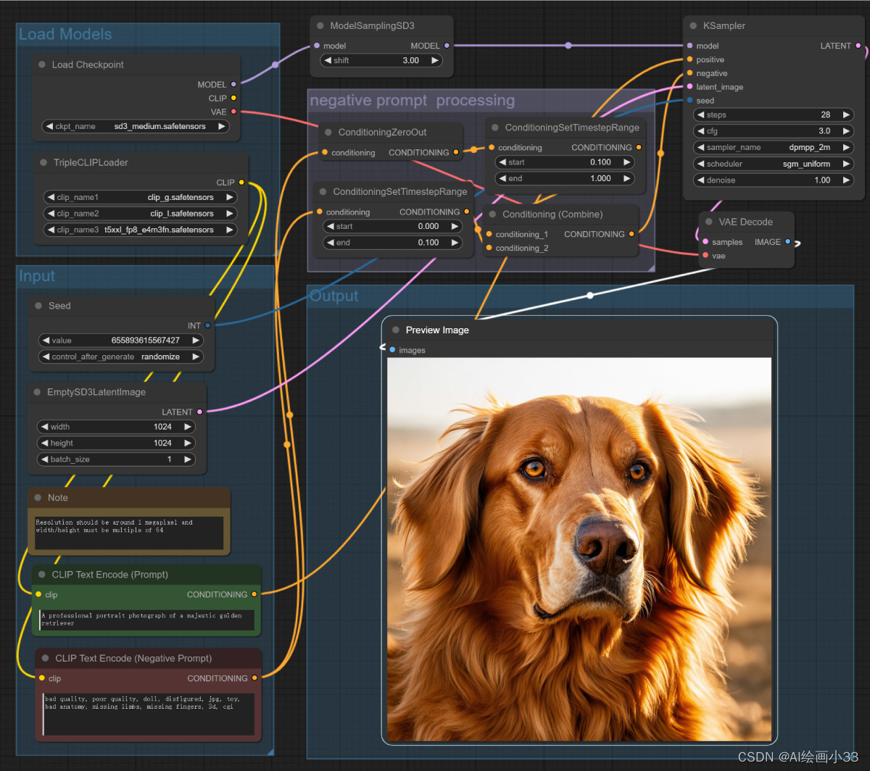Image resolution: width=870 pixels, height=771 pixels.
Task: Open clip_name3 t5xxl_fp8 selector
Action: coord(140,230)
